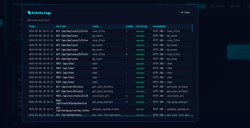Click POST /api/chat action at 20:39:55

coord(65,68)
